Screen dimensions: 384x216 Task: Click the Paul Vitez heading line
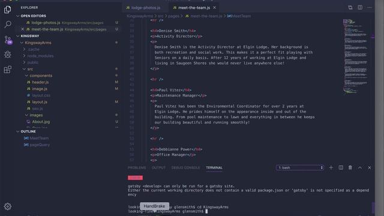tap(170, 90)
